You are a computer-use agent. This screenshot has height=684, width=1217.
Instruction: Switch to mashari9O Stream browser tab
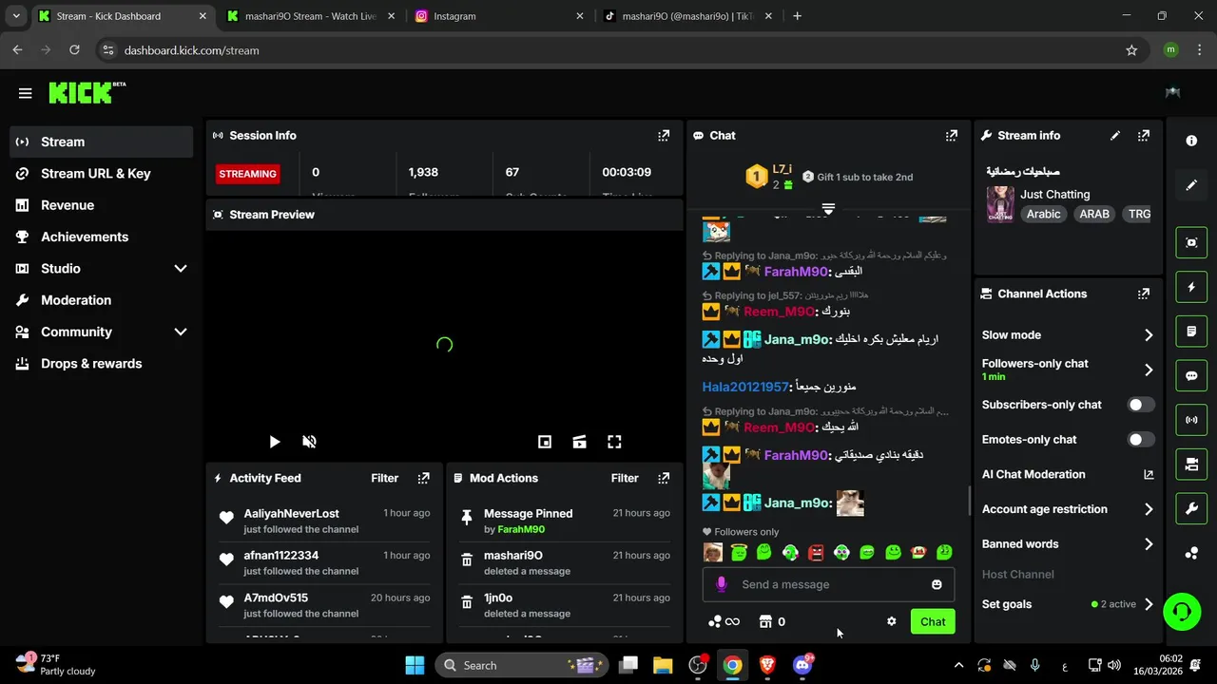point(310,16)
